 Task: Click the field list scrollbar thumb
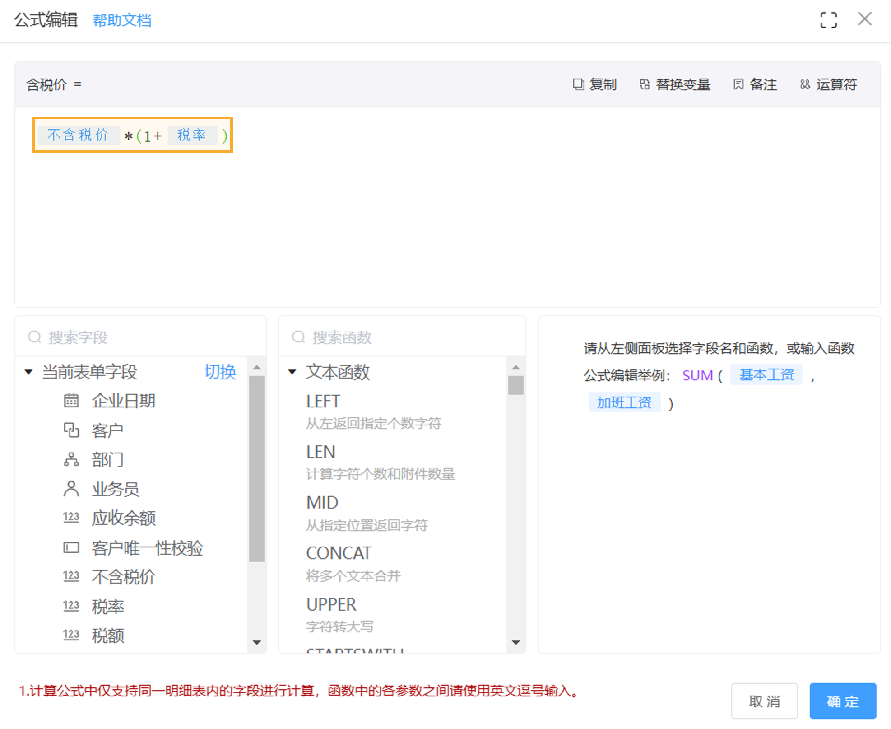point(257,468)
